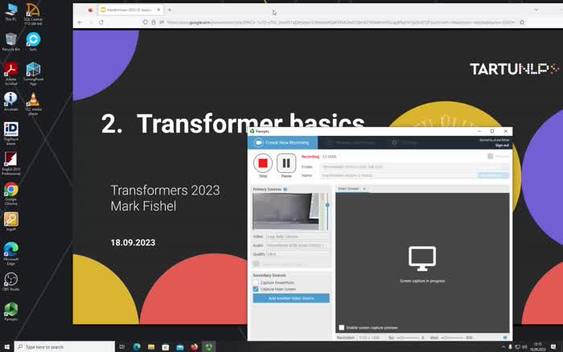Open OBS Studio desktop icon

[10, 281]
